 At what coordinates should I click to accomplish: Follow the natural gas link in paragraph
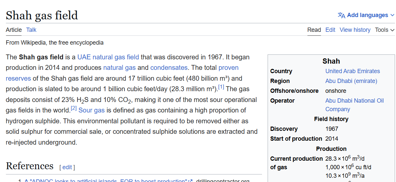click(x=120, y=68)
